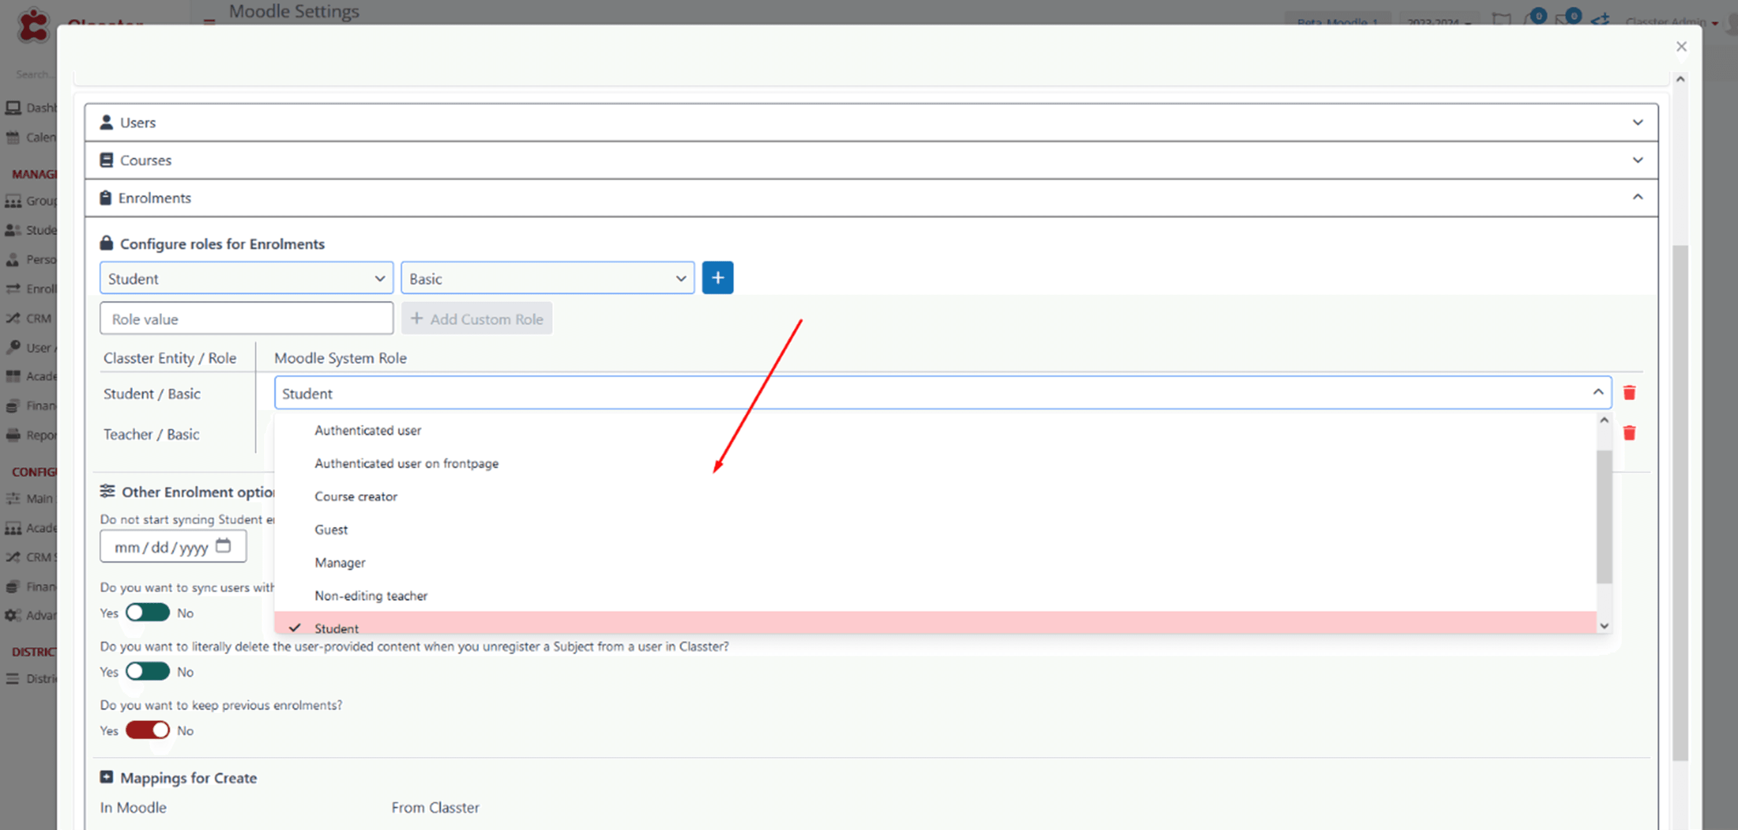Open CRM in the background sidebar
The width and height of the screenshot is (1738, 830).
pyautogui.click(x=30, y=318)
